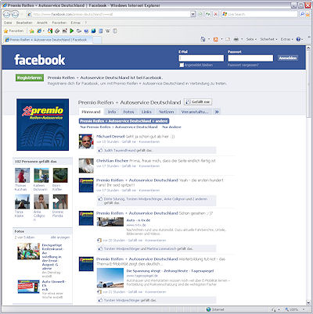The width and height of the screenshot is (313, 314).
Task: Open the Ansicht menu
Action: point(42,23)
